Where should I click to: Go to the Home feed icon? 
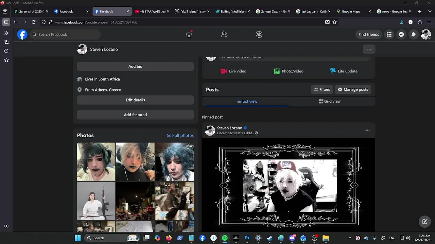pyautogui.click(x=189, y=34)
